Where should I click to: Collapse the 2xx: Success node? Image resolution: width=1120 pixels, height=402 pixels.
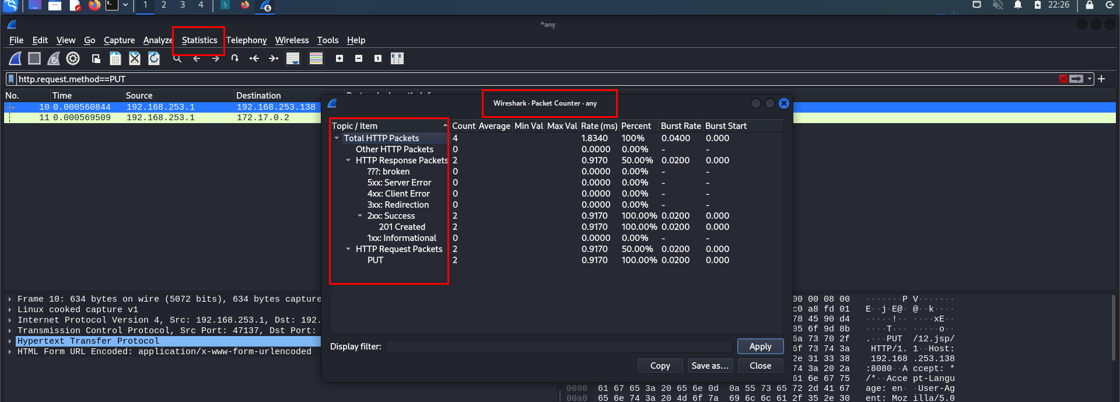[x=360, y=216]
